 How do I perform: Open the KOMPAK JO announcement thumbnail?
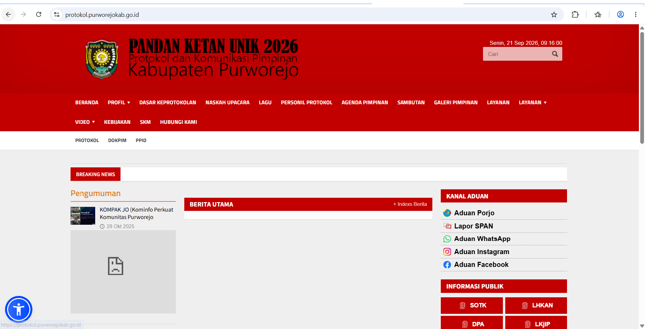(x=83, y=216)
